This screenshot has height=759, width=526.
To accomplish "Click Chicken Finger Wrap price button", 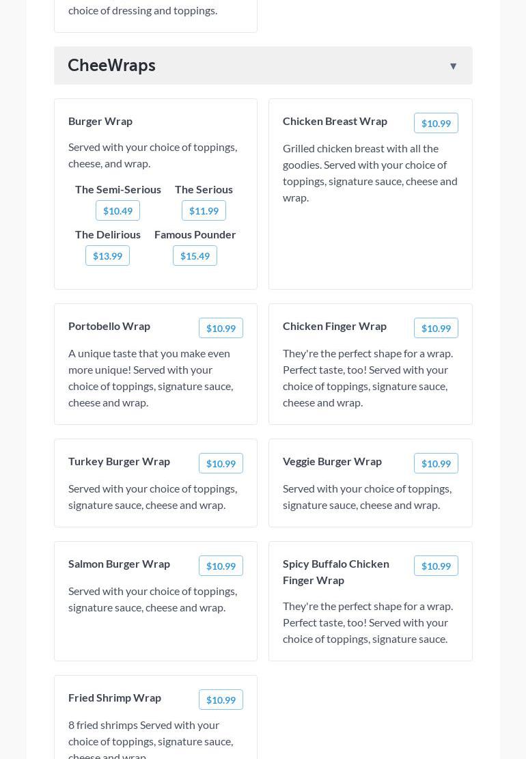I will [436, 328].
